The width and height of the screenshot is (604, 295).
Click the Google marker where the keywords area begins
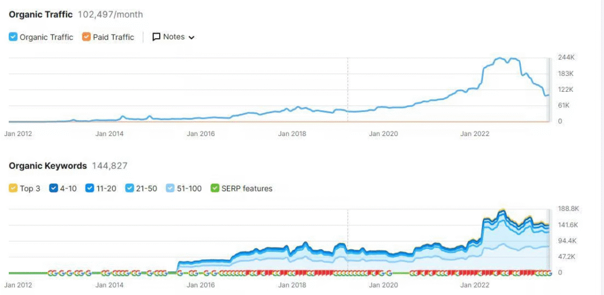point(179,273)
